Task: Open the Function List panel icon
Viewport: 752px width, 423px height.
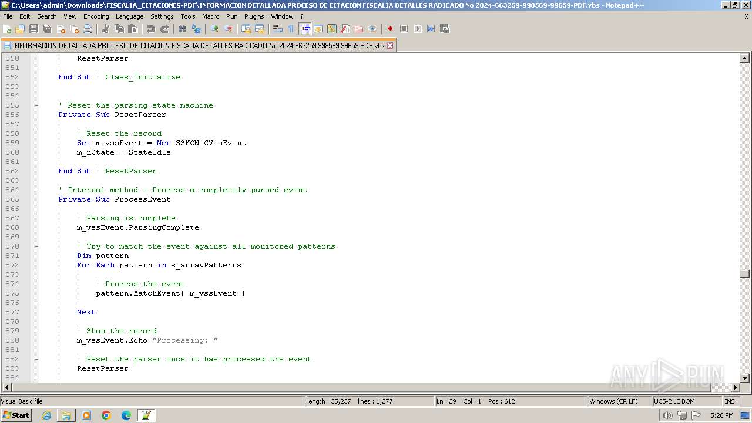Action: tap(345, 29)
